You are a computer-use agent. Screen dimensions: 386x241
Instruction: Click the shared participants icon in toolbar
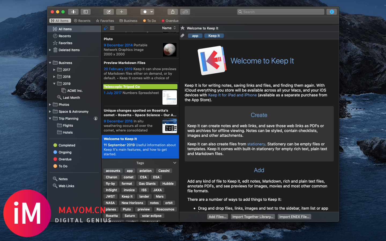pyautogui.click(x=185, y=12)
